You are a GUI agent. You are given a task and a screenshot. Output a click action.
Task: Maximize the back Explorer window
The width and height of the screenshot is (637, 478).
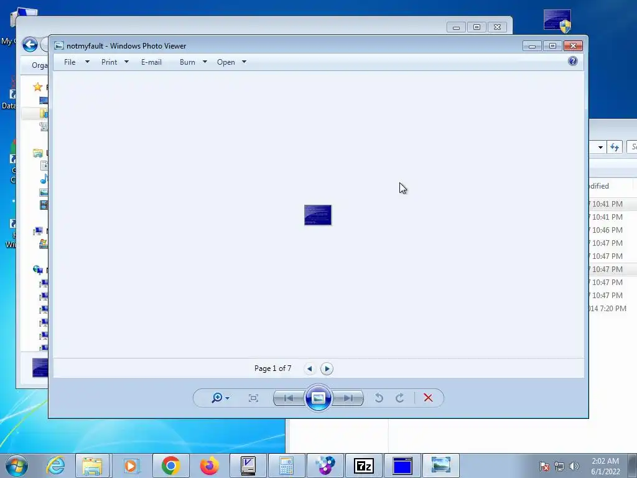pos(477,27)
